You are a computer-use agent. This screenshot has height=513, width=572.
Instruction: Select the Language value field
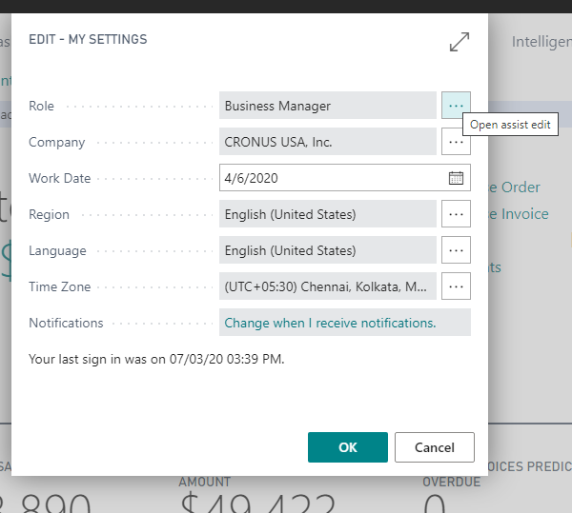click(x=327, y=250)
